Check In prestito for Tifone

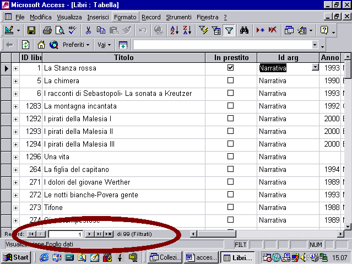click(230, 207)
